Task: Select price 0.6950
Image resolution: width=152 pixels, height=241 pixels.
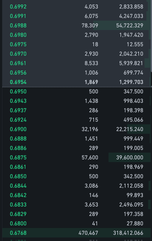Action: 18,91
